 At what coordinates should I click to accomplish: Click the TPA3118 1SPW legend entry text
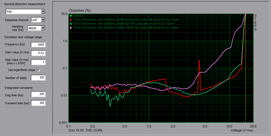click(x=125, y=27)
